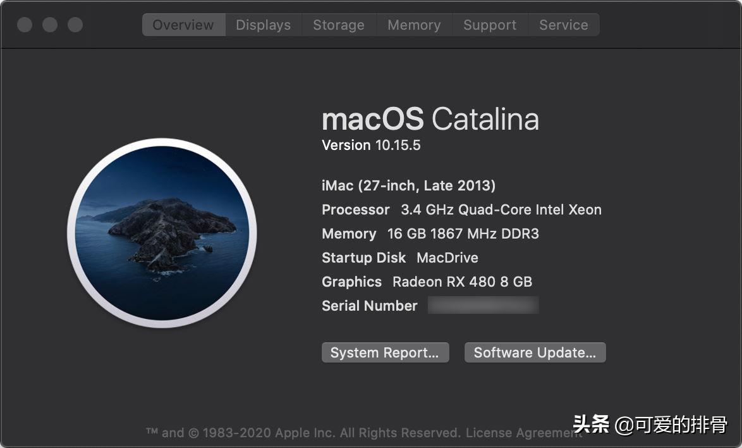Click the macOS Catalina island logo
Viewport: 742px width, 448px height.
(162, 233)
